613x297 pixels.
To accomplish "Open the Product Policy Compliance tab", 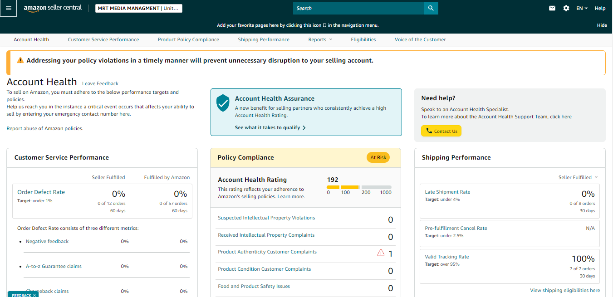I will click(188, 39).
